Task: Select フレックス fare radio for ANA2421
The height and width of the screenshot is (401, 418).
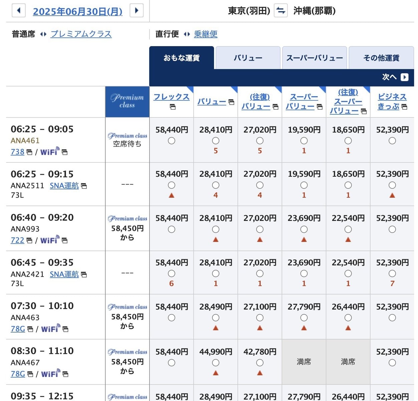Action: (x=172, y=273)
